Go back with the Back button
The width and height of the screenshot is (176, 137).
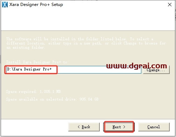84,127
